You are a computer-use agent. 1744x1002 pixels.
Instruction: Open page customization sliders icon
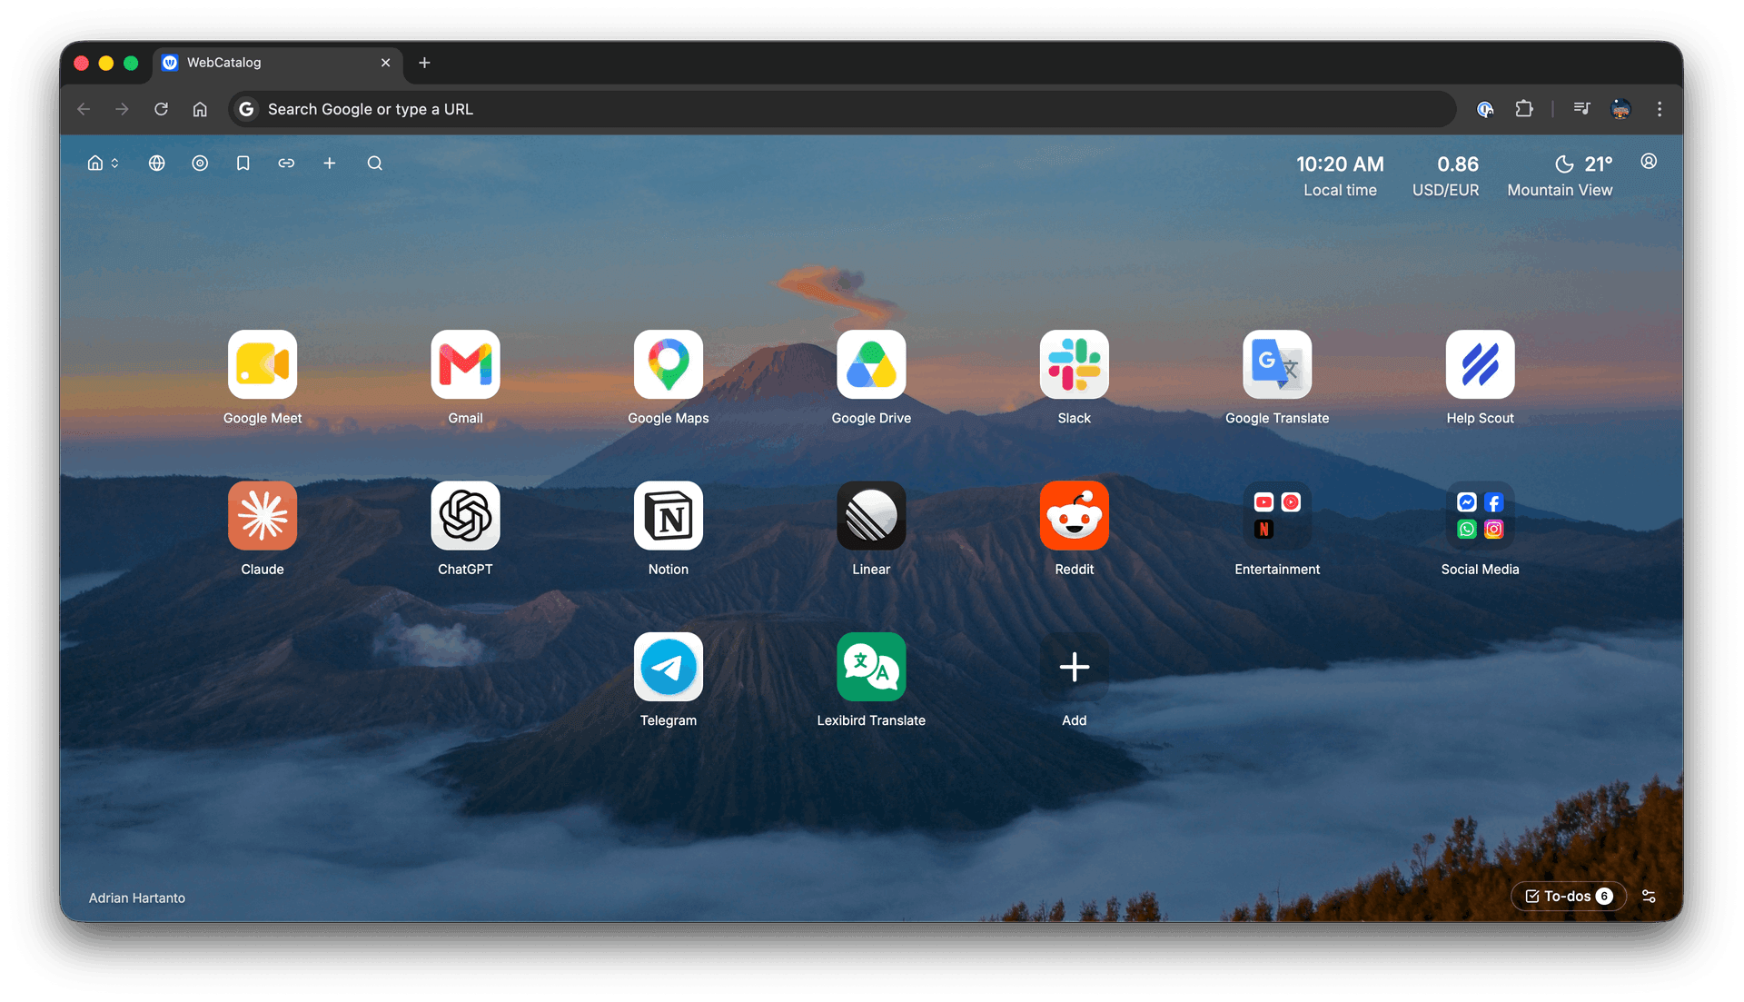1649,897
